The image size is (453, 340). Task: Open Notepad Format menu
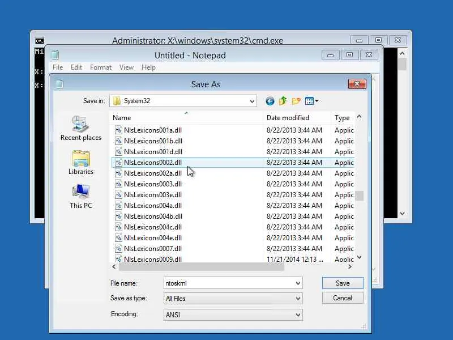click(101, 67)
